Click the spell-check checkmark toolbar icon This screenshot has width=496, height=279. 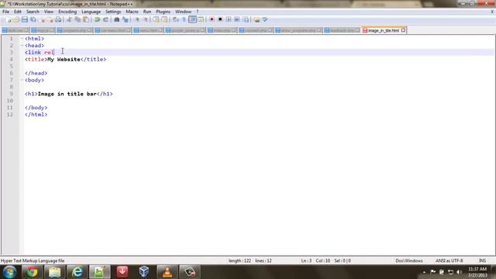click(265, 19)
